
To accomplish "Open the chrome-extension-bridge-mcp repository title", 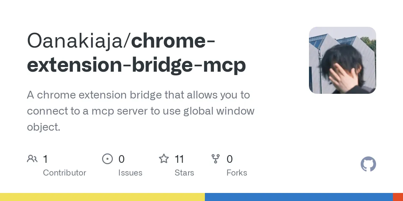I will (136, 53).
